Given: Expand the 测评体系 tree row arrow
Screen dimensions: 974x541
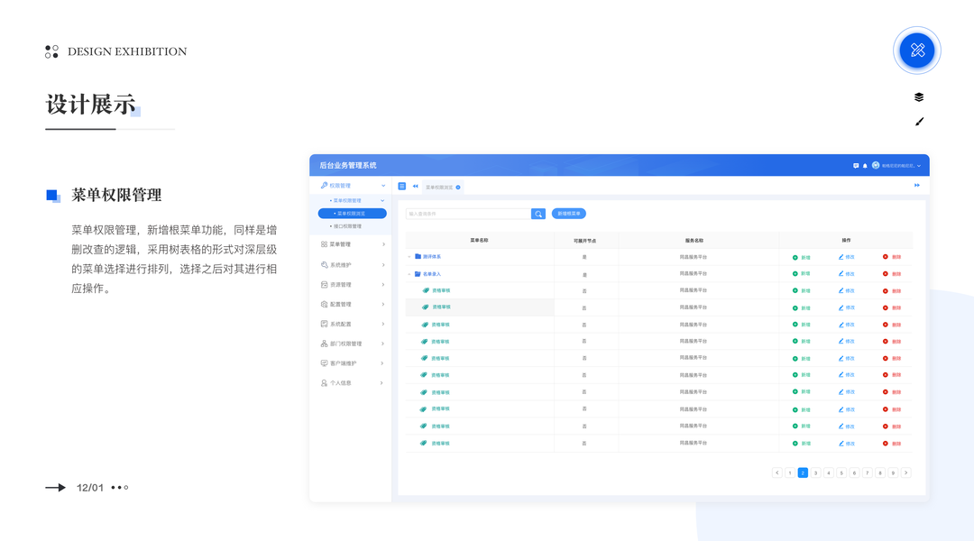Looking at the screenshot, I should click(x=409, y=257).
